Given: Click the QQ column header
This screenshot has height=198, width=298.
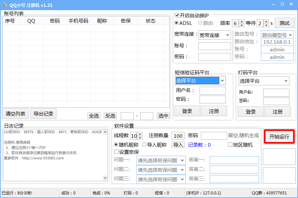Looking at the screenshot, I should [31, 21].
